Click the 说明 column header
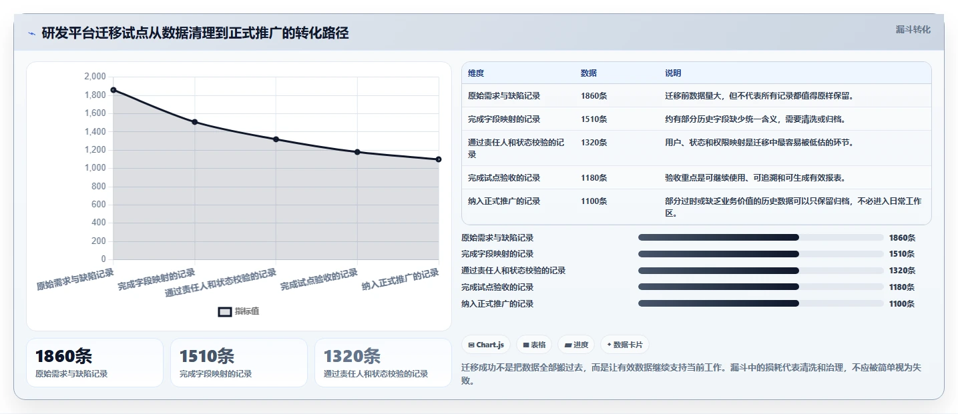Image resolution: width=958 pixels, height=414 pixels. 673,73
